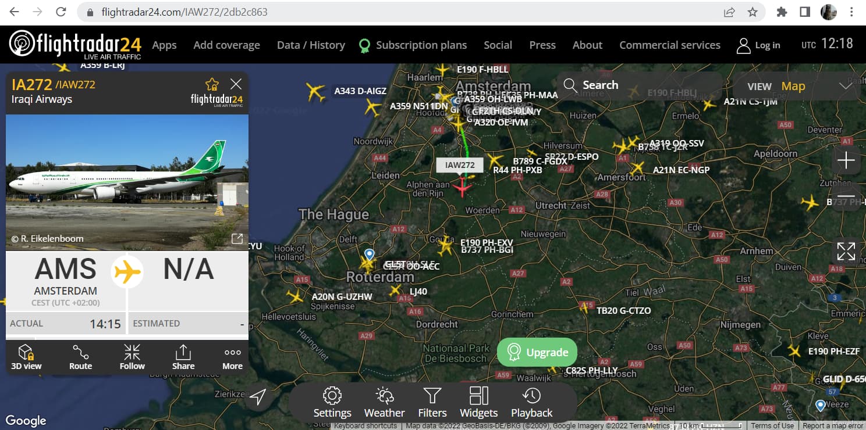
Task: Reload the page with the refresh icon
Action: click(x=61, y=12)
